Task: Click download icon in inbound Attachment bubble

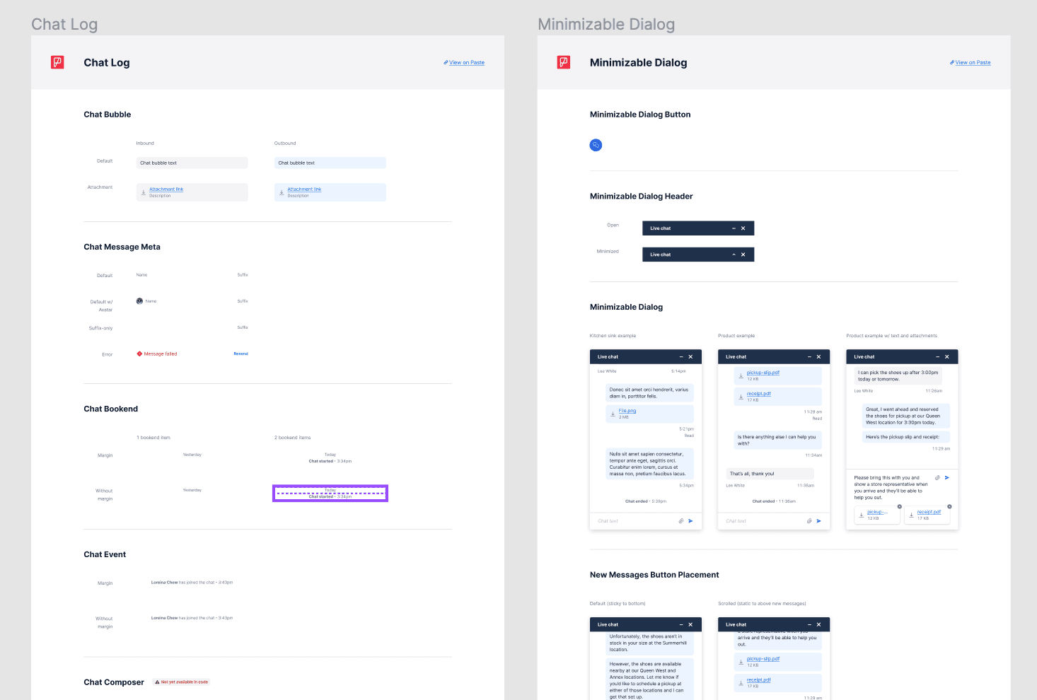Action: (x=144, y=192)
